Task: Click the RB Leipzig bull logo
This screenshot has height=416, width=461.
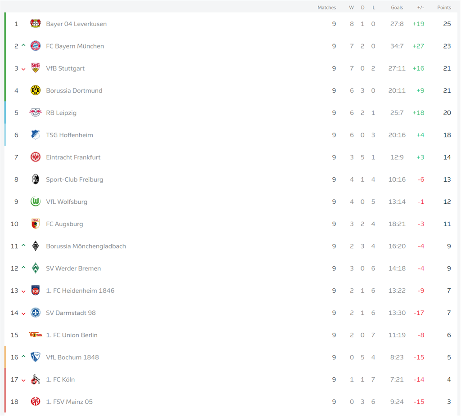Action: pyautogui.click(x=36, y=112)
